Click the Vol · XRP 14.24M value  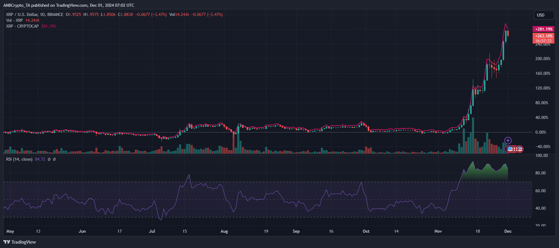coord(32,20)
